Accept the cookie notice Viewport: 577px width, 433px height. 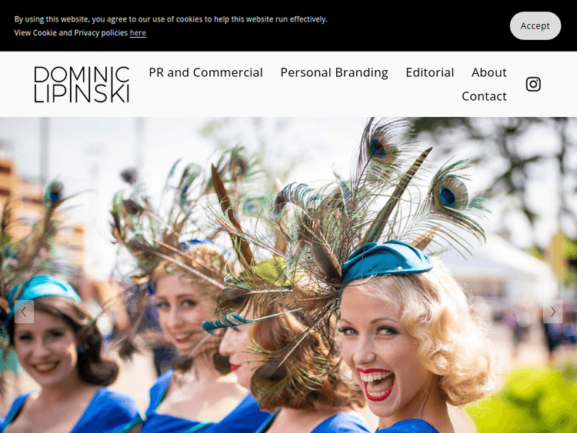(535, 25)
